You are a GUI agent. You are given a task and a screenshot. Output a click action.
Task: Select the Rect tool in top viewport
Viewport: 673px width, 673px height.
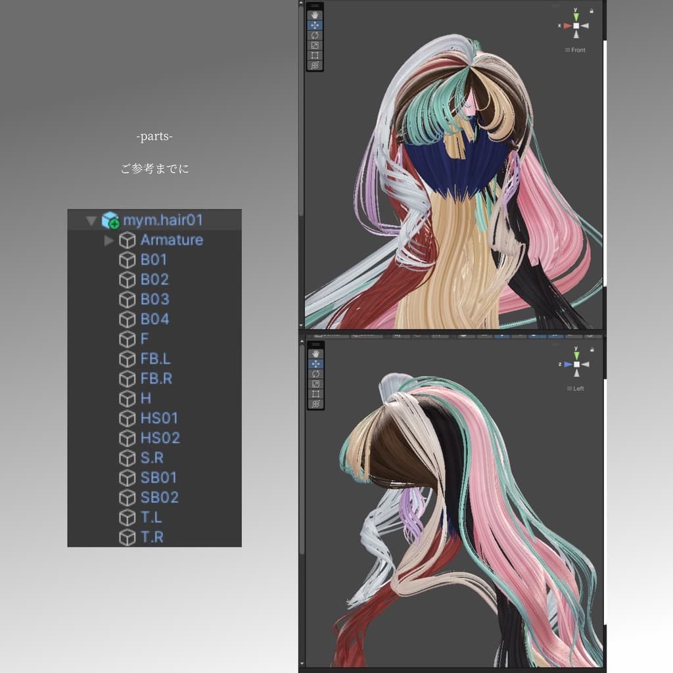pos(315,55)
